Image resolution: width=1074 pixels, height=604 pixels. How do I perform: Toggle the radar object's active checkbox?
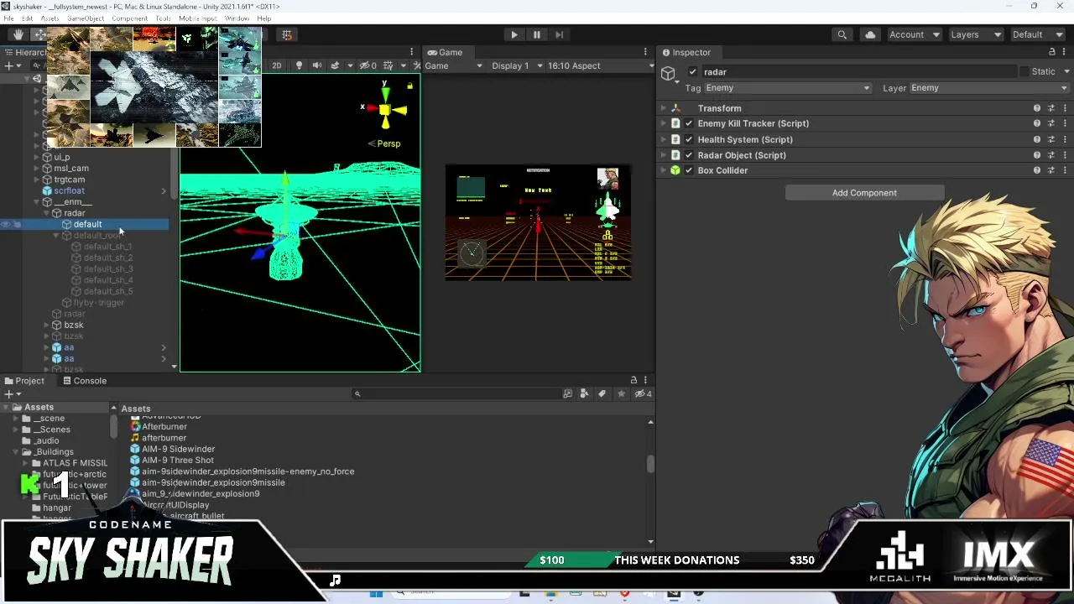tap(692, 72)
